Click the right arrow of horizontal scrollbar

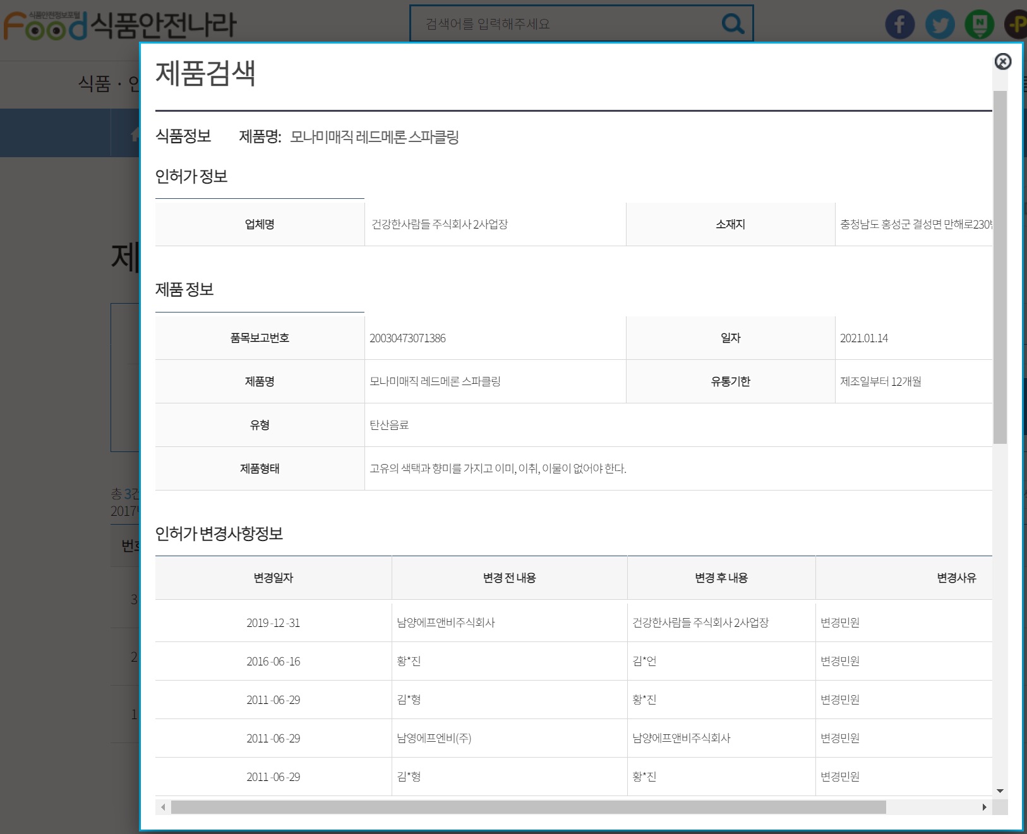(984, 807)
